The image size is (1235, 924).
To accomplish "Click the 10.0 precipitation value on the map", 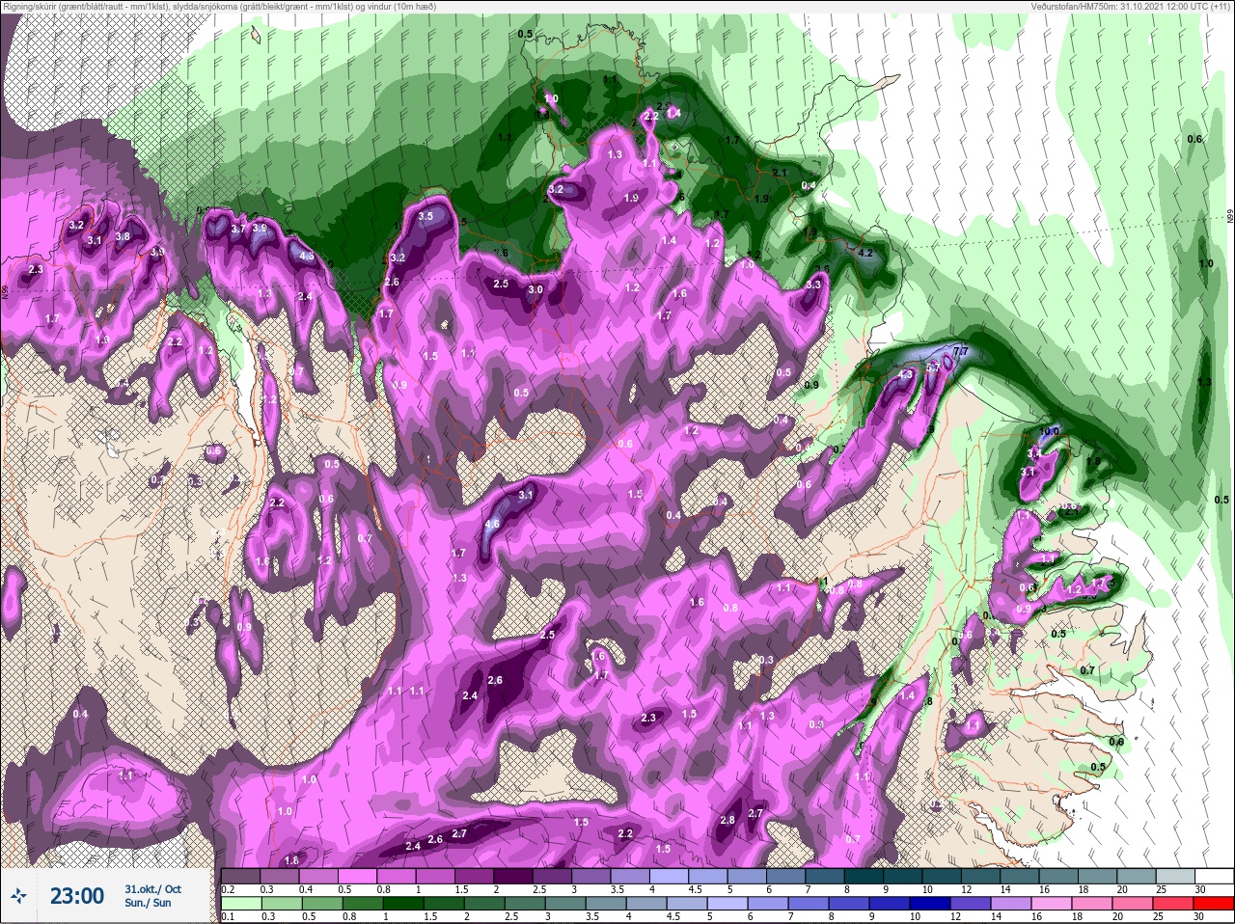I will point(1050,430).
